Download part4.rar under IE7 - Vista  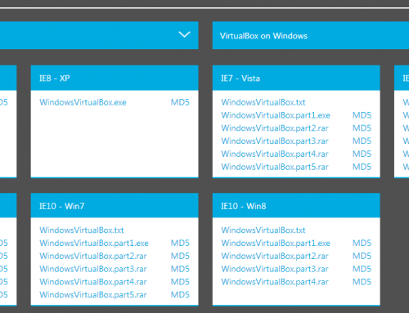click(275, 154)
